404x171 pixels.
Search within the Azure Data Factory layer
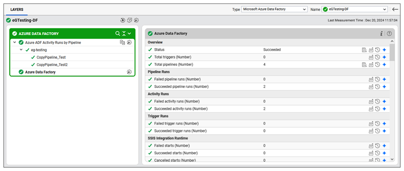(x=117, y=34)
